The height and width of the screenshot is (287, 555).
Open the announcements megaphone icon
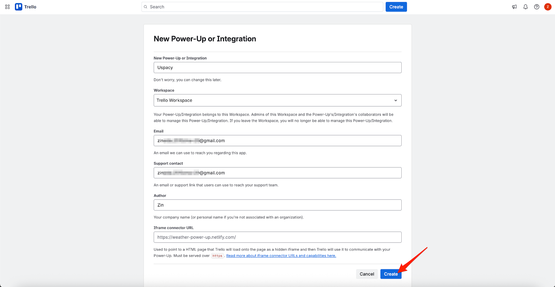[x=514, y=7]
